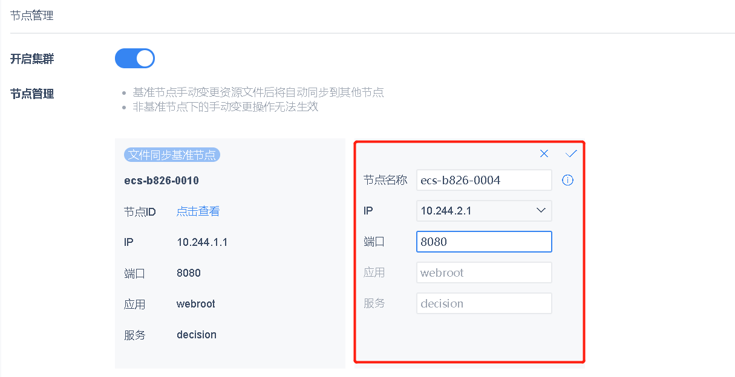Click the disabled 应用 webroot field
735x377 pixels.
[x=484, y=272]
